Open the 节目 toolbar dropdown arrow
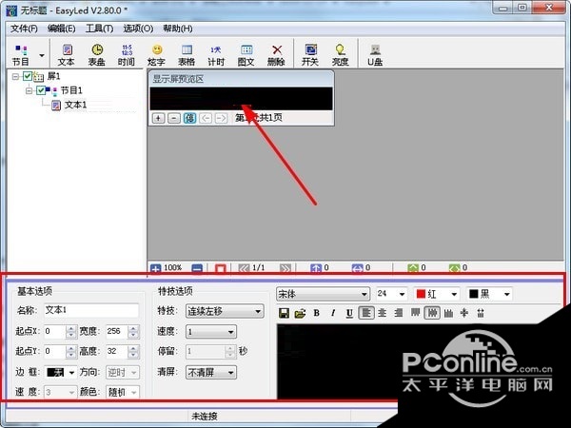This screenshot has height=428, width=571. tap(42, 55)
